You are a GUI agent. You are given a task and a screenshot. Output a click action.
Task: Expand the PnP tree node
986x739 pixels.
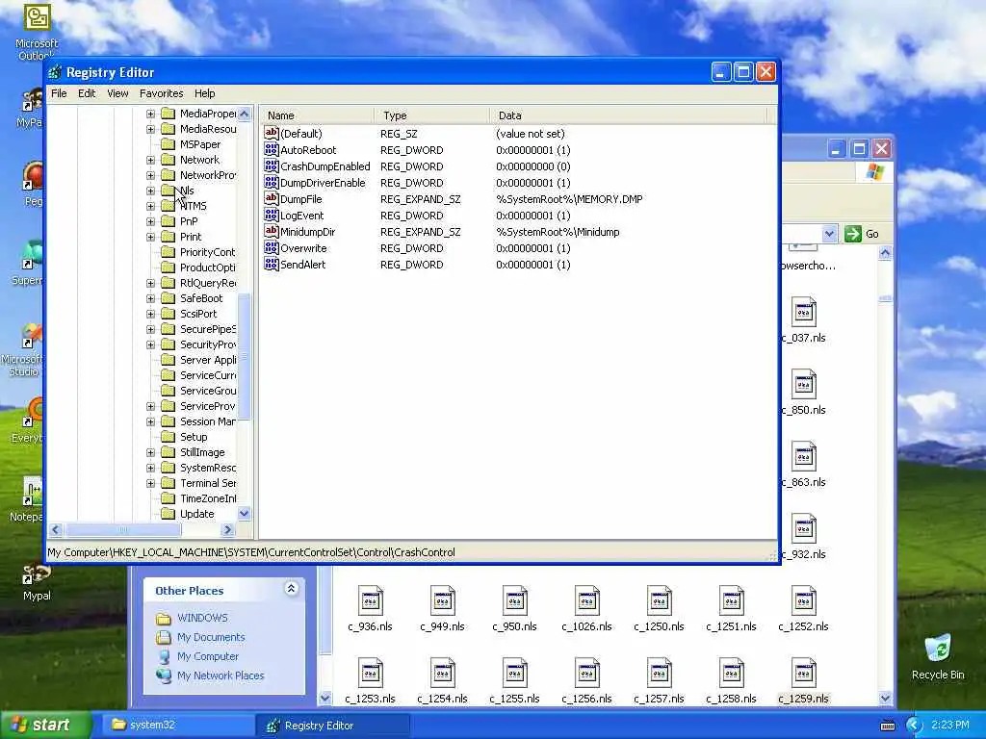point(150,221)
